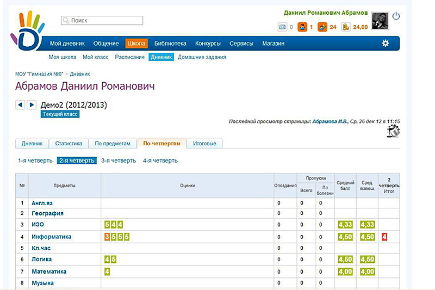This screenshot has height=290, width=435.
Task: Open the user profile avatar photo
Action: pos(379,21)
